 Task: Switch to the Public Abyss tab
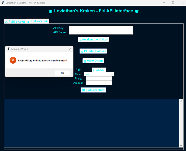(15, 22)
